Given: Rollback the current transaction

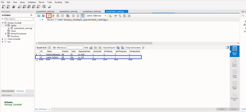Looking at the screenshot, I should pyautogui.click(x=78, y=16).
